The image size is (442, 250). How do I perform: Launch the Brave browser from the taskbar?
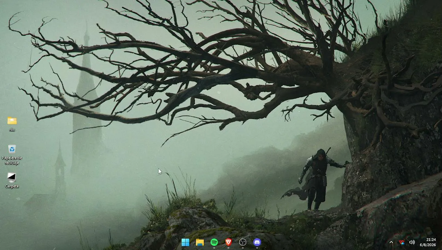tap(228, 242)
